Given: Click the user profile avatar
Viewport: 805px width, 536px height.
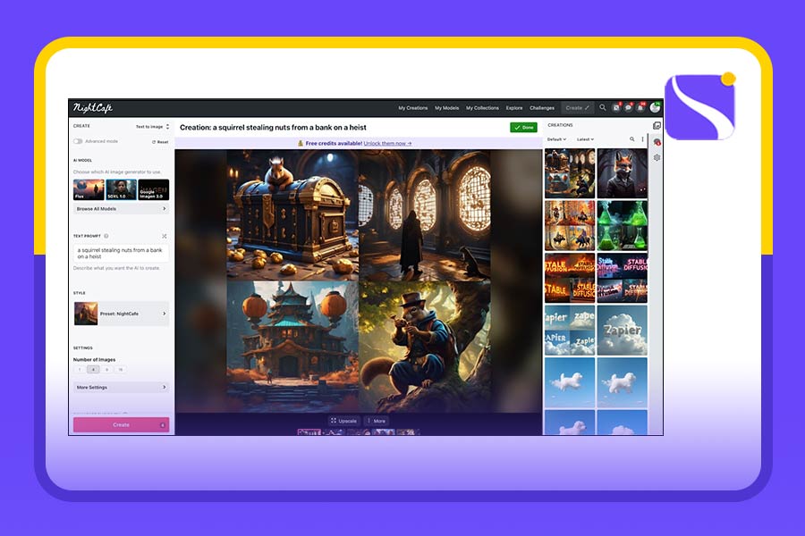Looking at the screenshot, I should tap(655, 107).
